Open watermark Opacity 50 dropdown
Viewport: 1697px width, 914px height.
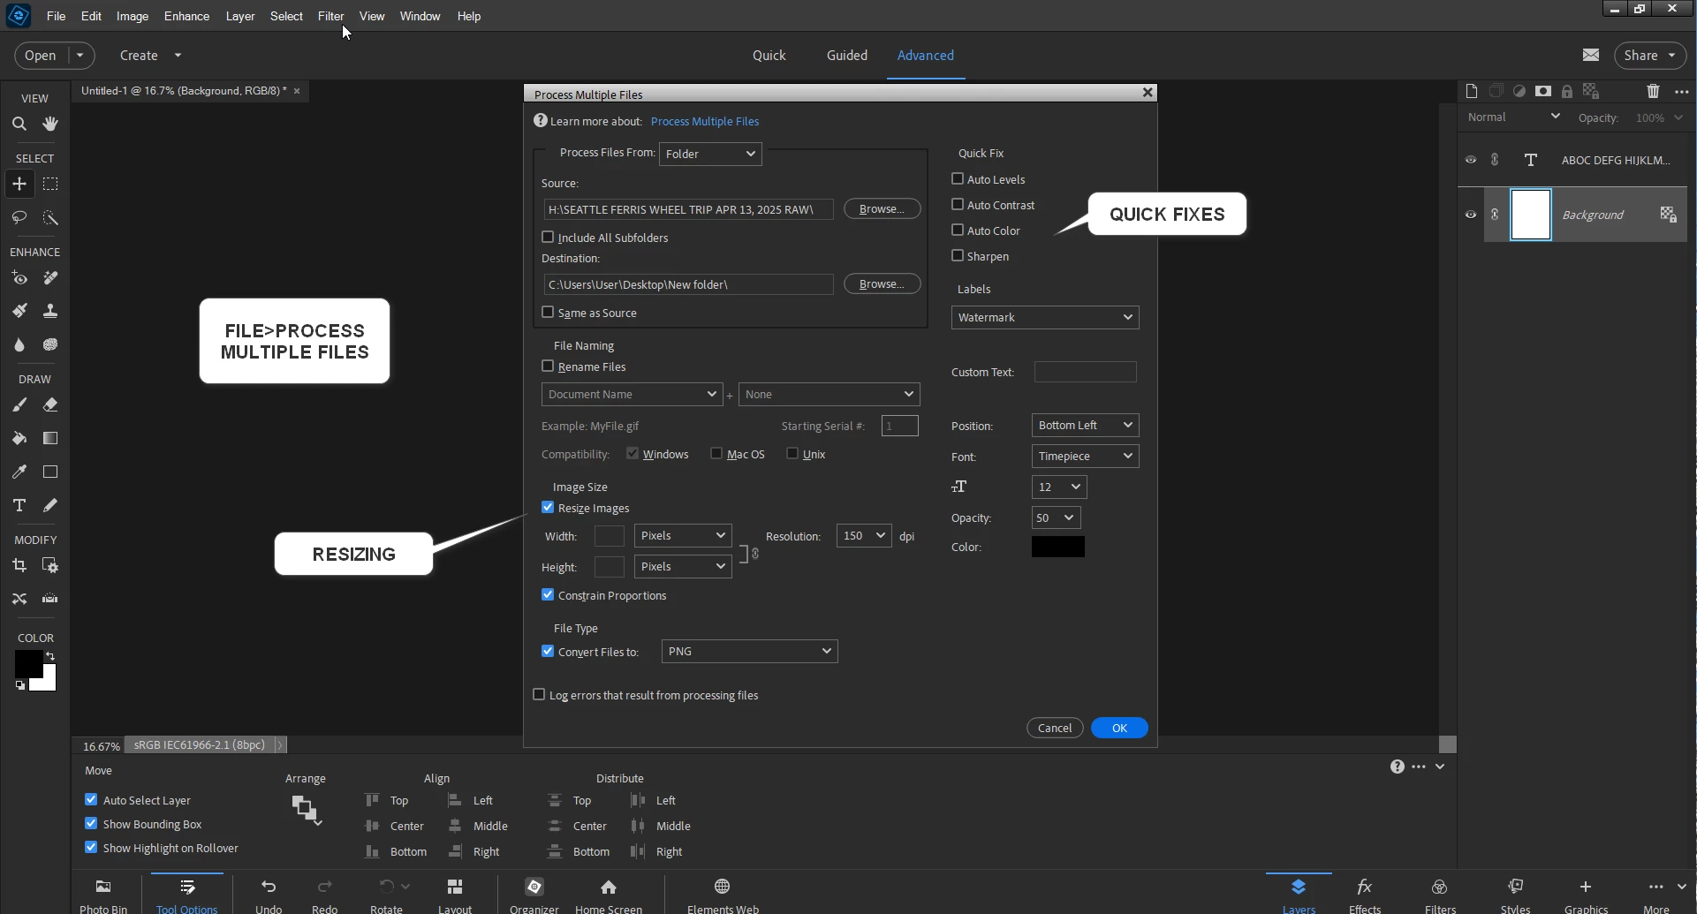point(1056,517)
